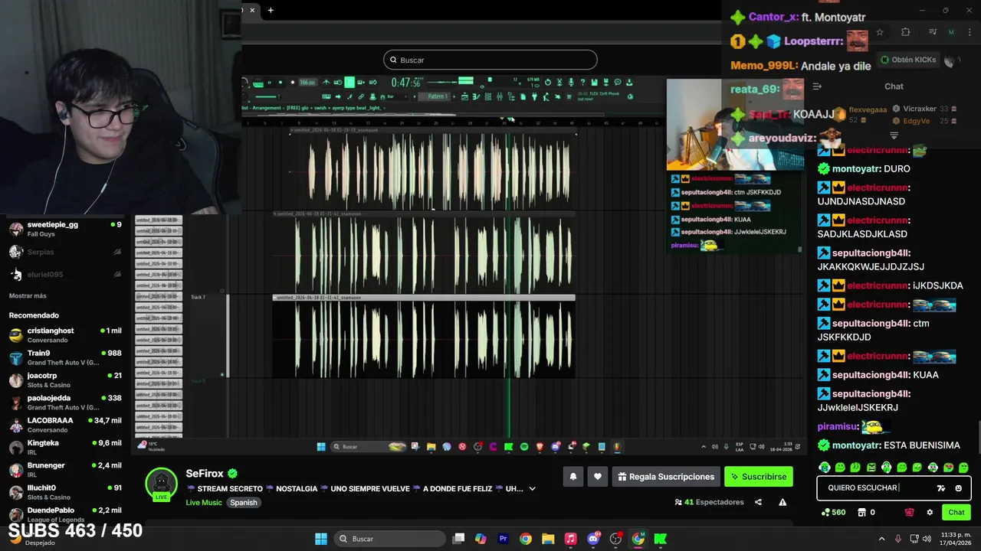This screenshot has height=551, width=981.
Task: Open a new browser tab
Action: (x=271, y=10)
